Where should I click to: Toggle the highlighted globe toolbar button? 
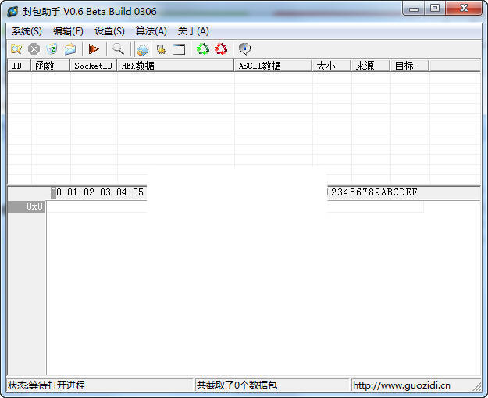[x=143, y=48]
